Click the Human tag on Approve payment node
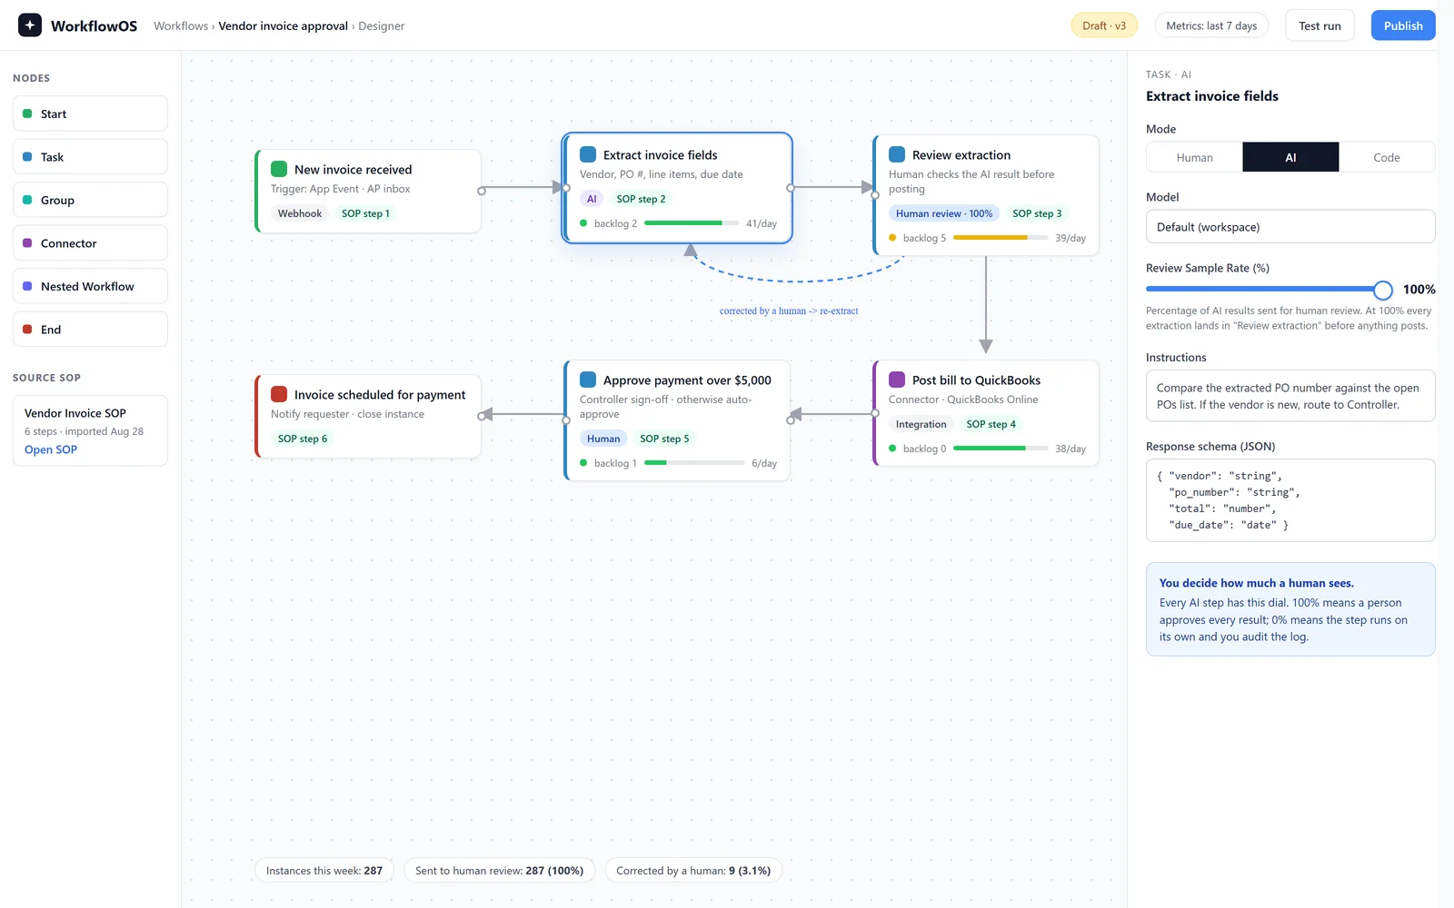 [x=603, y=439]
